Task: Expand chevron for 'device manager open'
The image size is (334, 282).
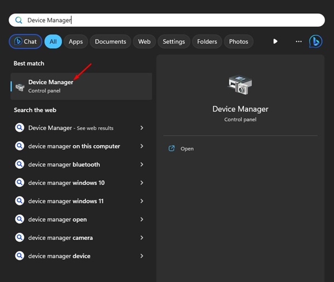Action: [141, 220]
